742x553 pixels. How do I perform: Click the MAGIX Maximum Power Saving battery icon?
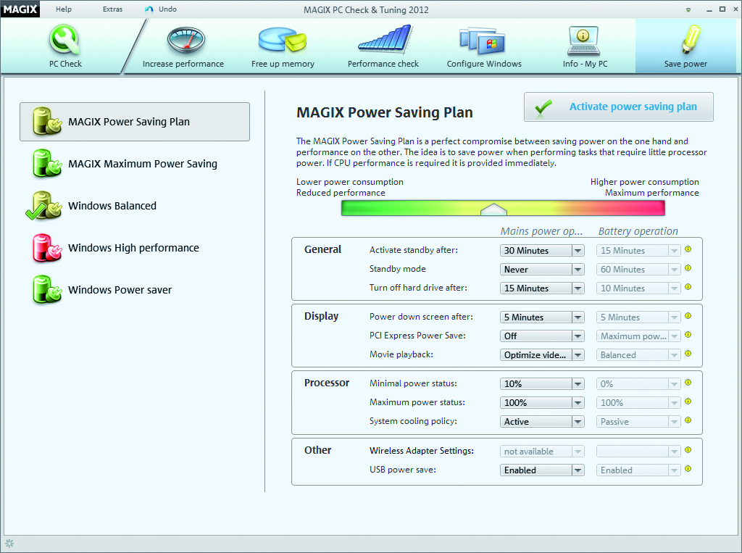point(47,163)
